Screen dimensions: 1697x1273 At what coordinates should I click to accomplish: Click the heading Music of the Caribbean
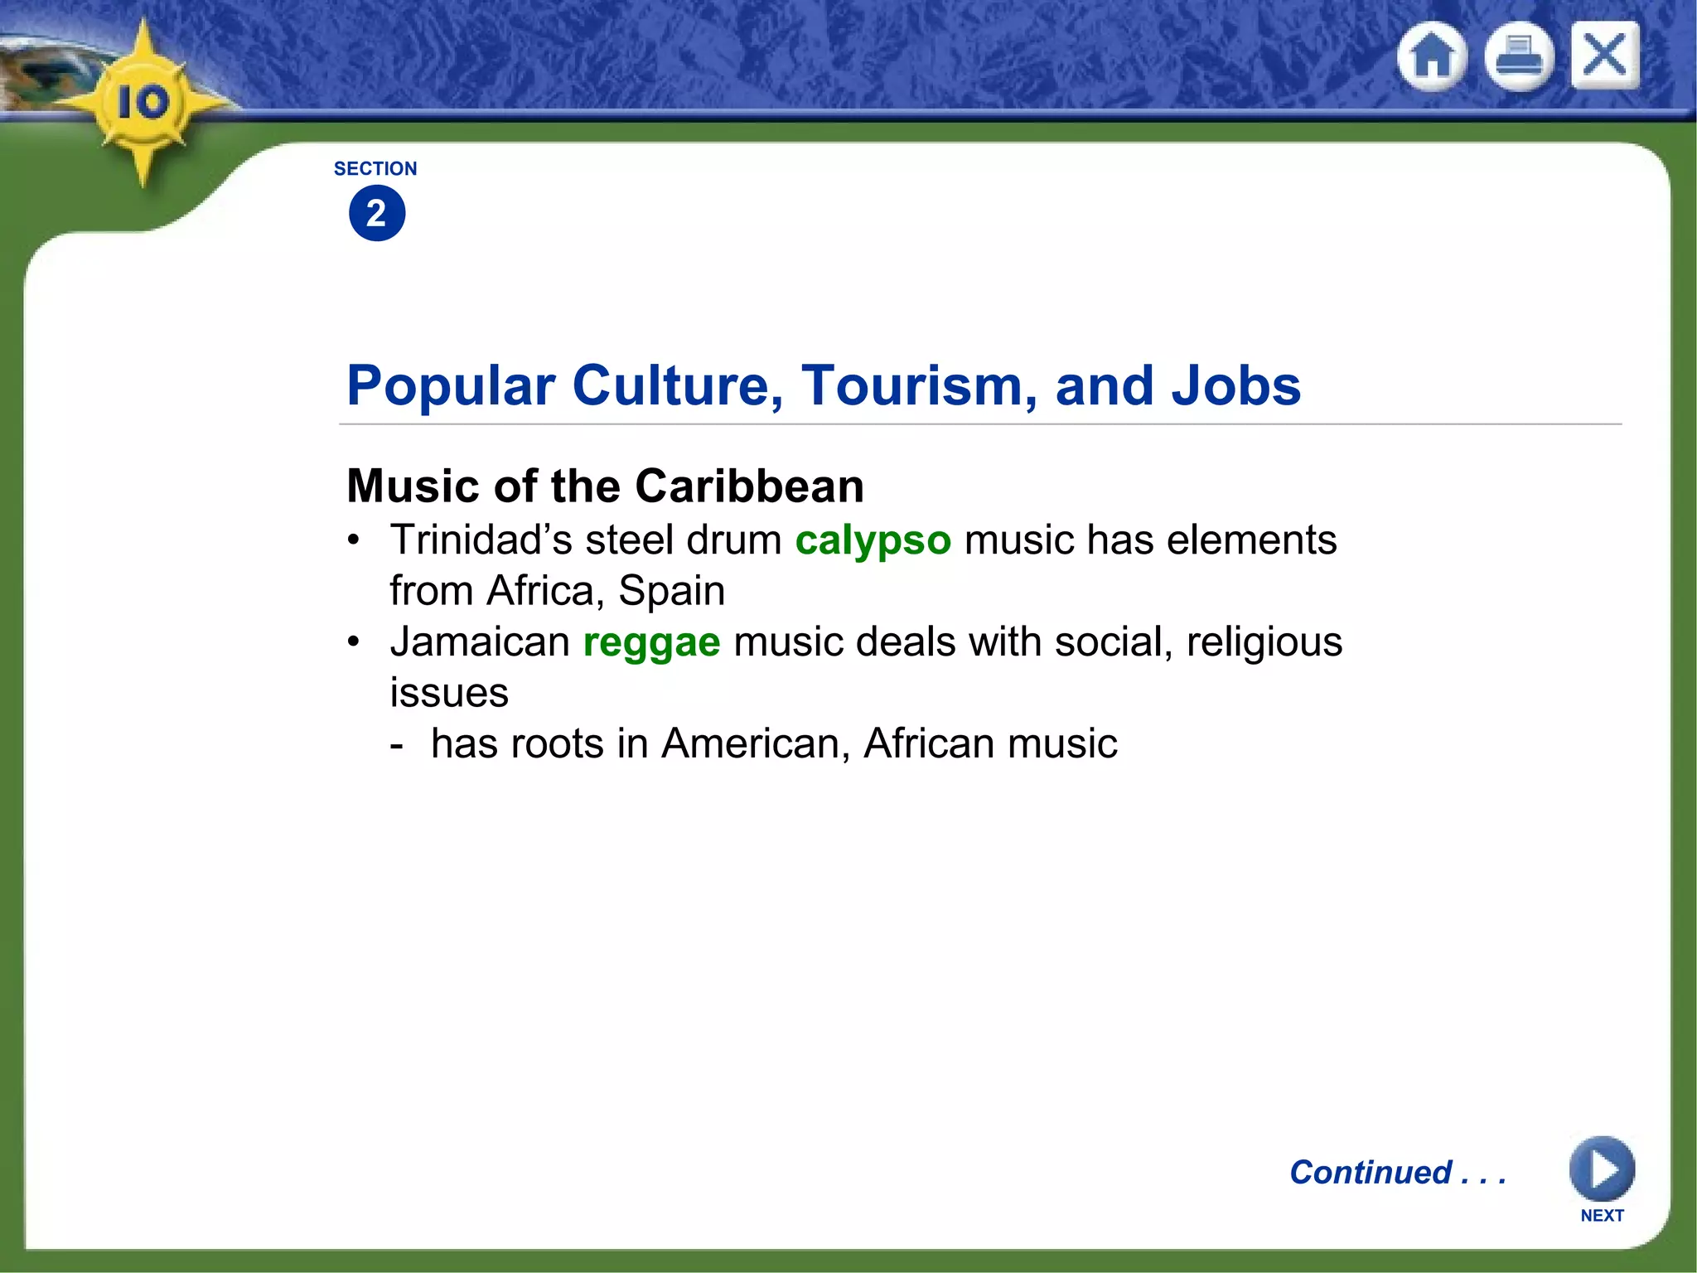(605, 485)
